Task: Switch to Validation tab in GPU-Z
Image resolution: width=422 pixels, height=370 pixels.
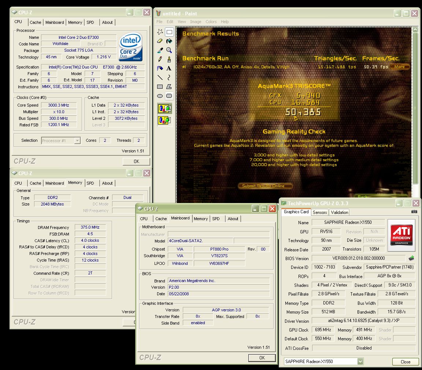Action: pos(339,212)
